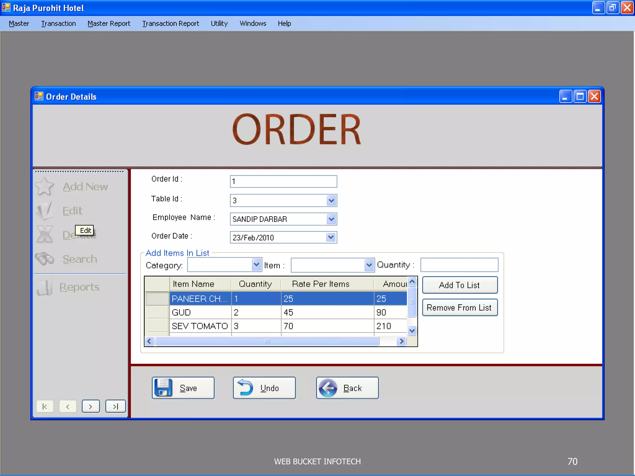Click amount cell 90 in GUD row
635x476 pixels.
pos(390,312)
